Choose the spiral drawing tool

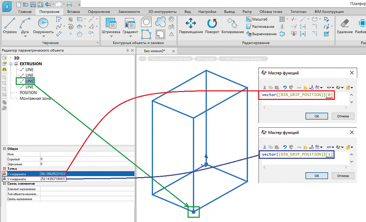tap(71, 26)
